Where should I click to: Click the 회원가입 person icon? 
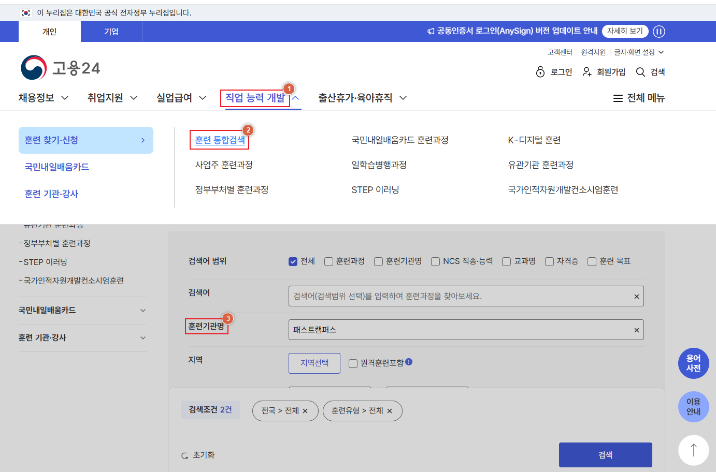tap(586, 72)
